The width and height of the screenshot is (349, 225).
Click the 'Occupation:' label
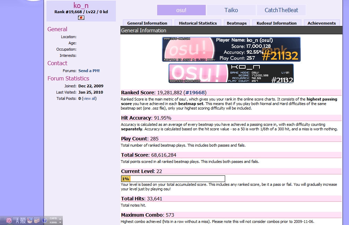pyautogui.click(x=66, y=49)
